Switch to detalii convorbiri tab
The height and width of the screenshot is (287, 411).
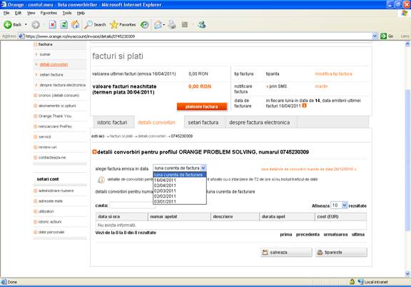156,122
